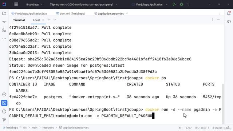The image size is (233, 131).
Task: Change ISO-8859-1 file encoding
Action: tap(202, 128)
